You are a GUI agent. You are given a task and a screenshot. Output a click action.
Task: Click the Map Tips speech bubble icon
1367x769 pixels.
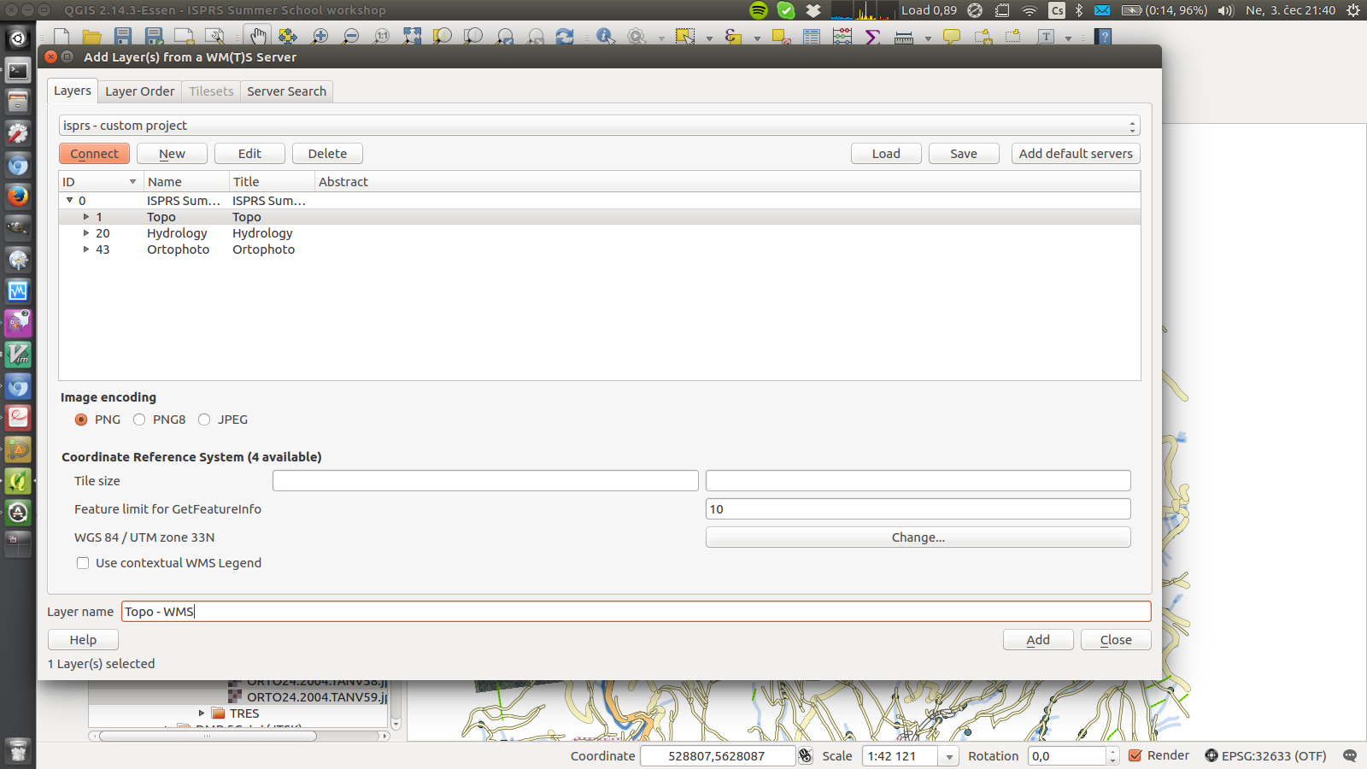(x=951, y=36)
